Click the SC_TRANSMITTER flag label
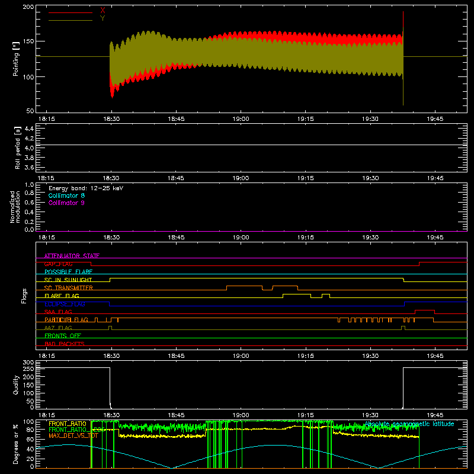This screenshot has height=474, width=474. [x=68, y=288]
